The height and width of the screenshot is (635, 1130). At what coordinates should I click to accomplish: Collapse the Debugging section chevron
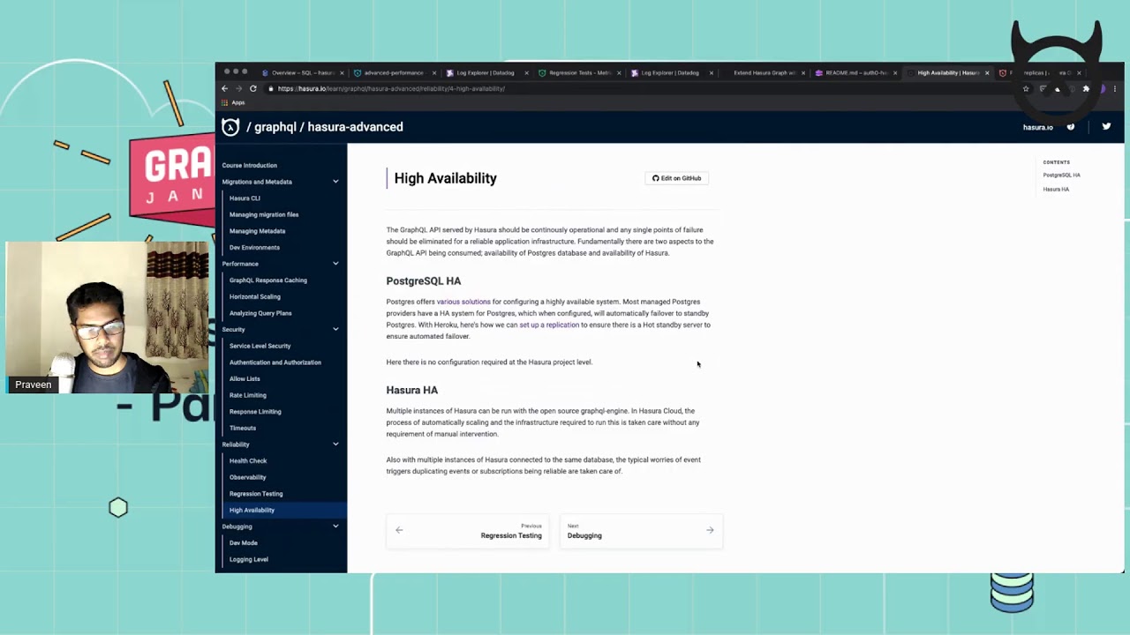[335, 527]
